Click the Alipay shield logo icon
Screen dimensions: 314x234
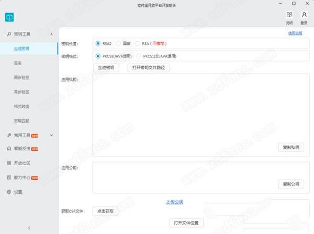point(9,17)
